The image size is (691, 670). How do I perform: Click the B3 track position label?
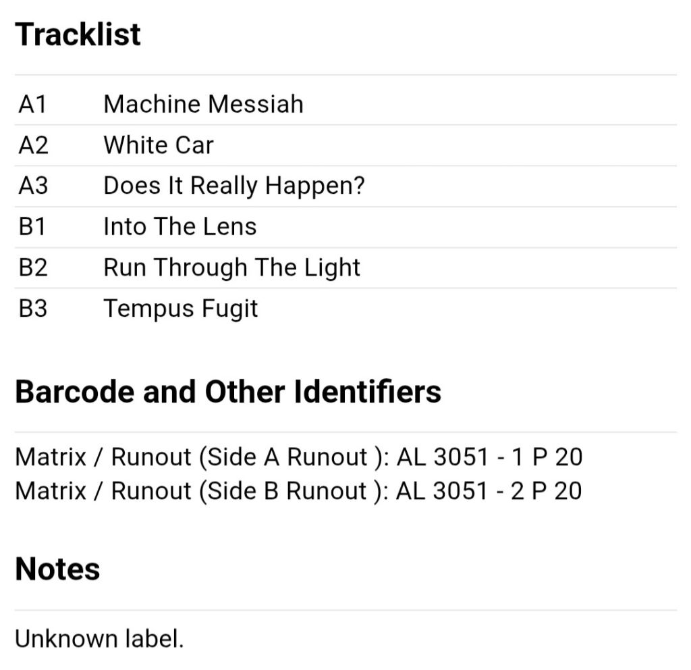point(33,308)
